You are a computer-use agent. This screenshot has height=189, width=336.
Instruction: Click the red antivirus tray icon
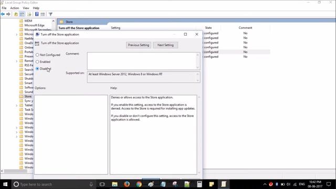[271, 184]
